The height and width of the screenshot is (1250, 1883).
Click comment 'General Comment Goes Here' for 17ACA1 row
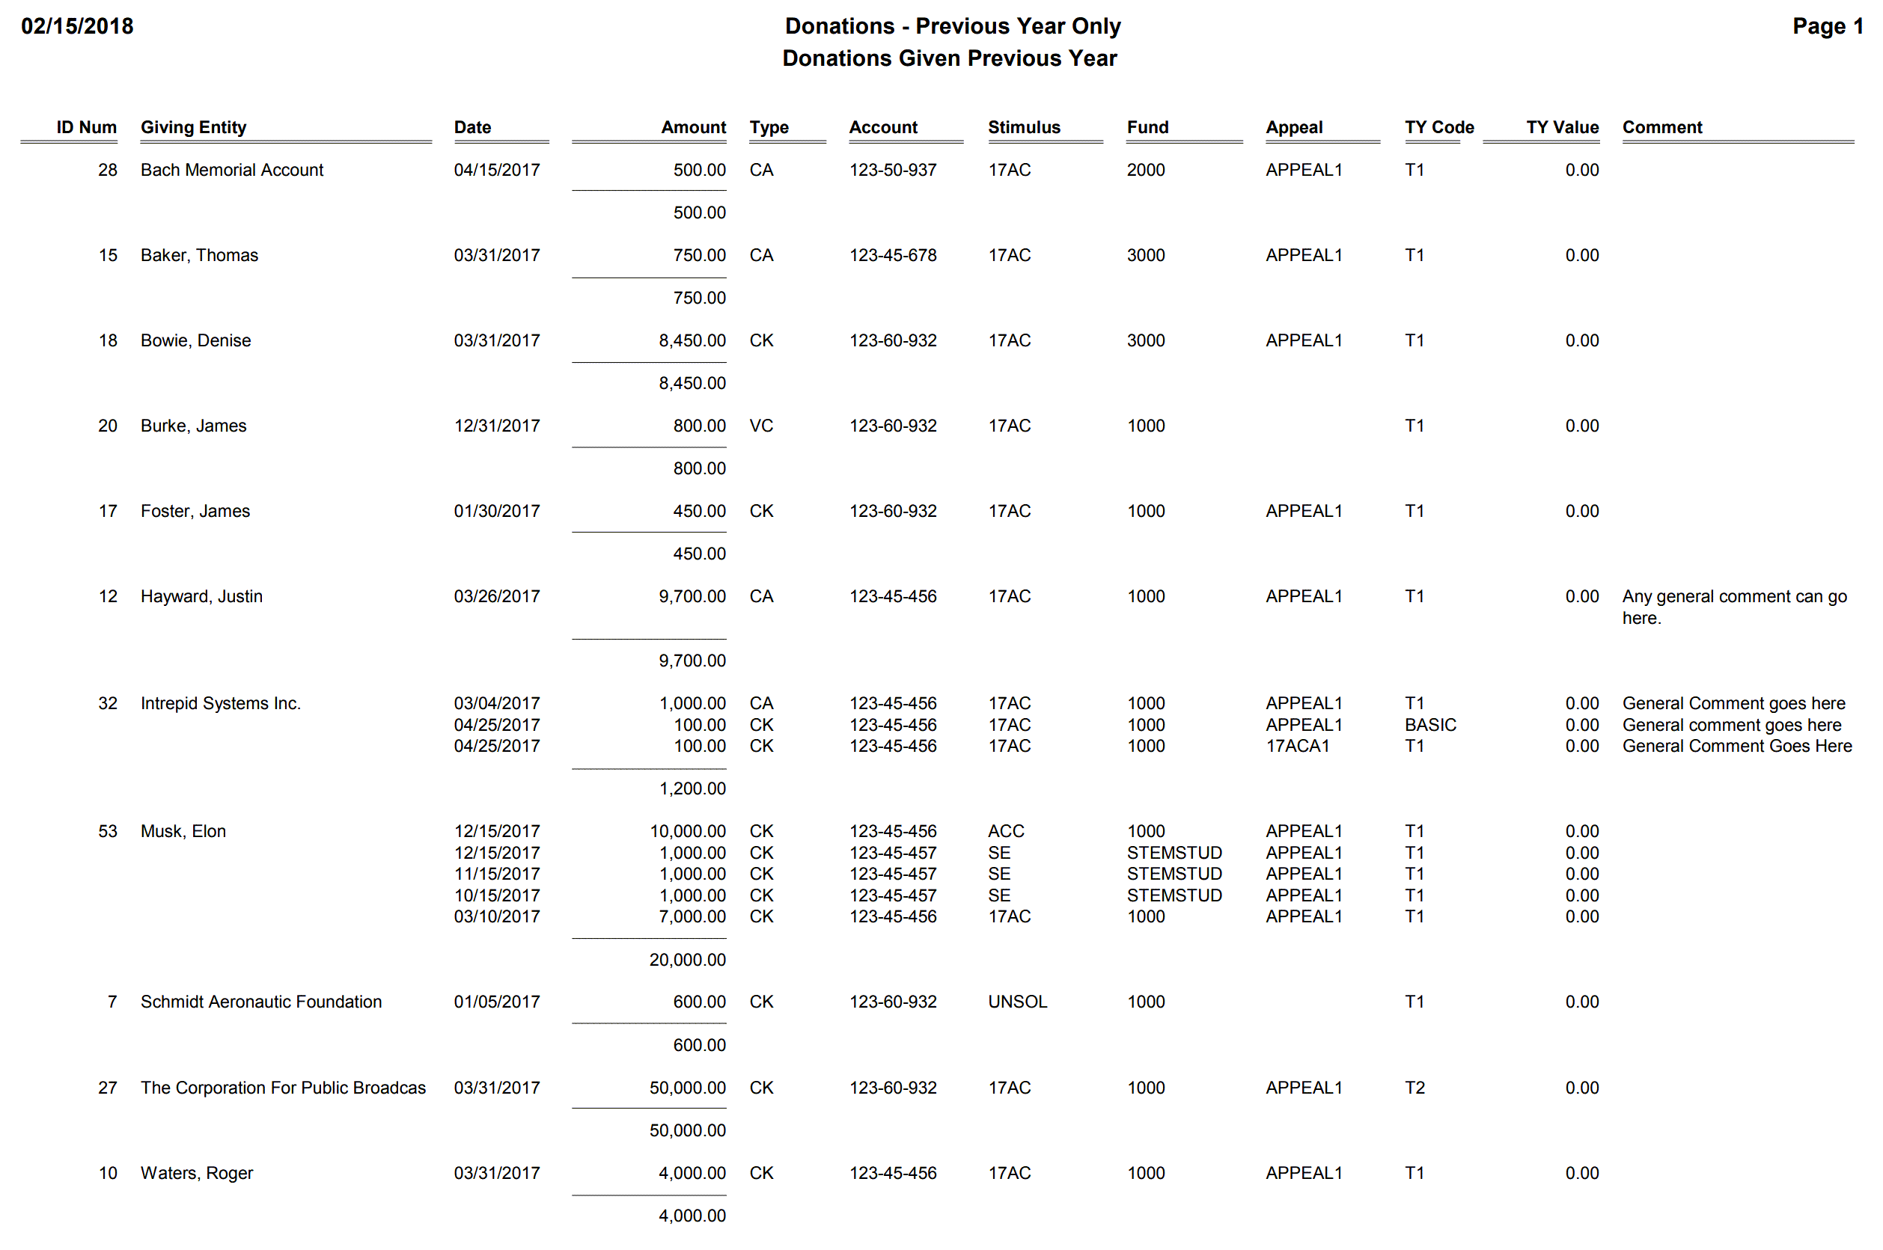tap(1737, 745)
